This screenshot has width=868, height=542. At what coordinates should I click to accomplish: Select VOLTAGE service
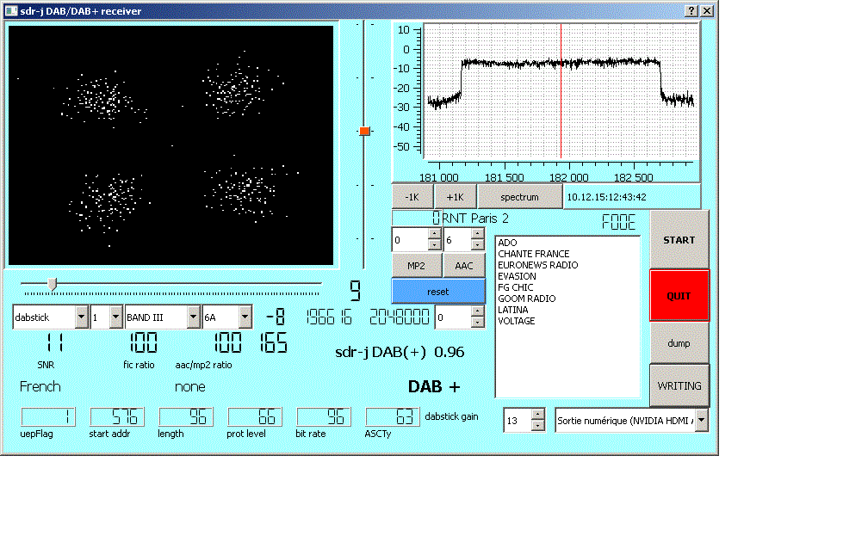coord(516,321)
